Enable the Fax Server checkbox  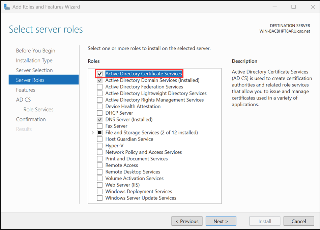[x=99, y=126]
